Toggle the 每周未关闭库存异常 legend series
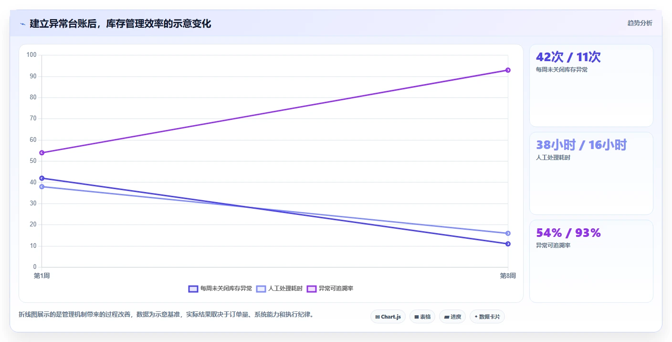The width and height of the screenshot is (672, 342). [220, 289]
